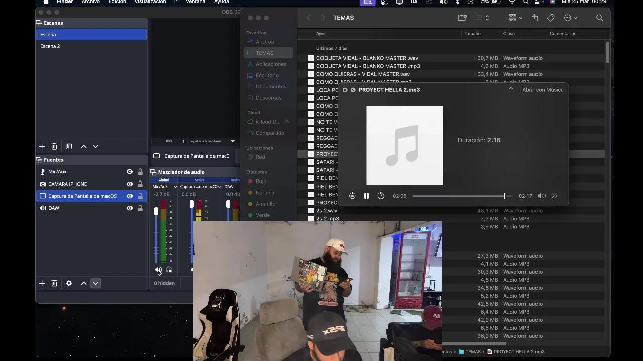Move scene up in the Escenas toolbar
This screenshot has height=361, width=643.
(x=83, y=146)
